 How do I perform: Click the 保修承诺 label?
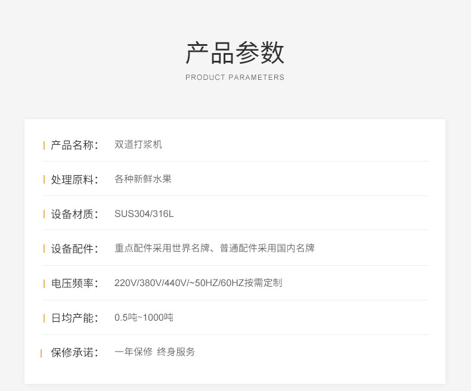72,352
